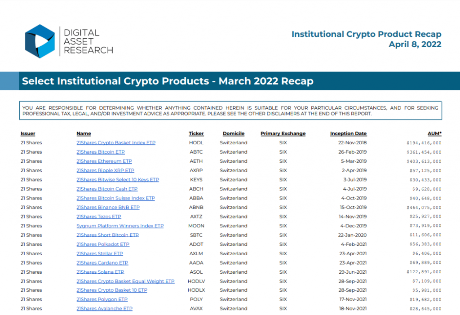Open the 21Shares Solana ETP link
Screen dimensions: 460x315
(100, 272)
